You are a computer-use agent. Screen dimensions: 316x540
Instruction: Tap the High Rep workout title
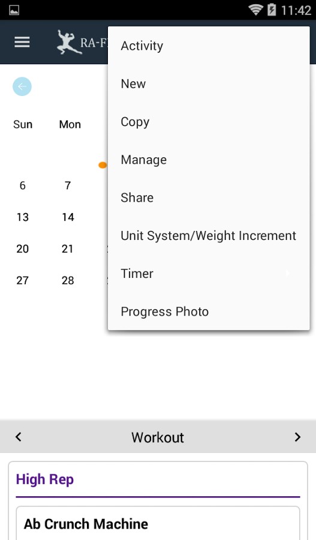click(45, 479)
